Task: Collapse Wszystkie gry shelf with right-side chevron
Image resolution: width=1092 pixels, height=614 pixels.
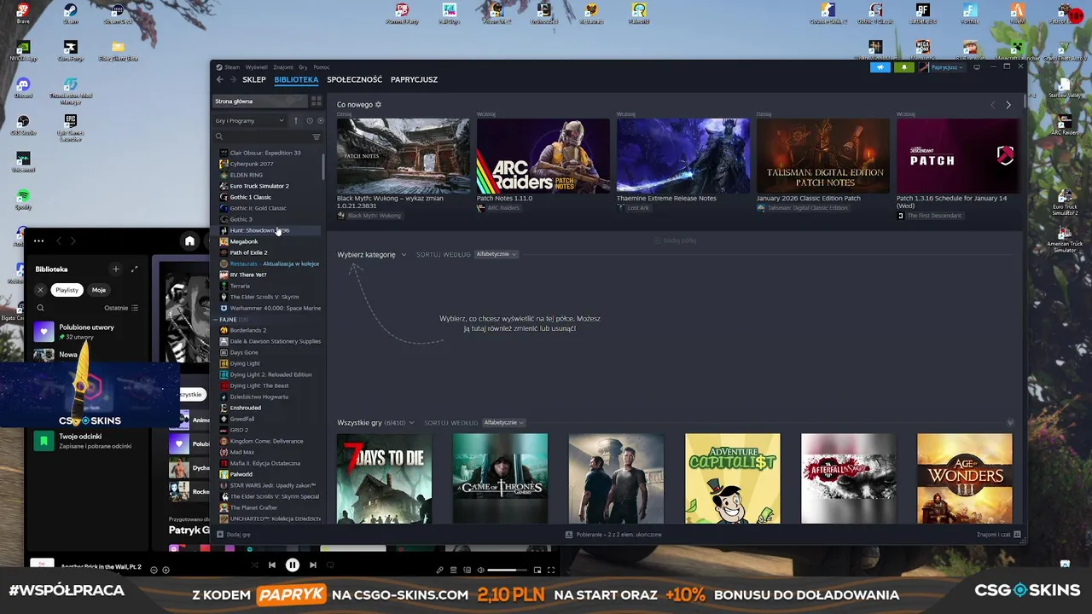Action: click(1010, 423)
